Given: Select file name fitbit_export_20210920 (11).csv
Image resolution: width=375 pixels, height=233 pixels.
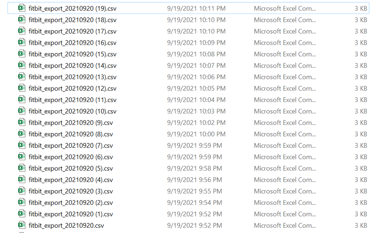Looking at the screenshot, I should (x=72, y=100).
